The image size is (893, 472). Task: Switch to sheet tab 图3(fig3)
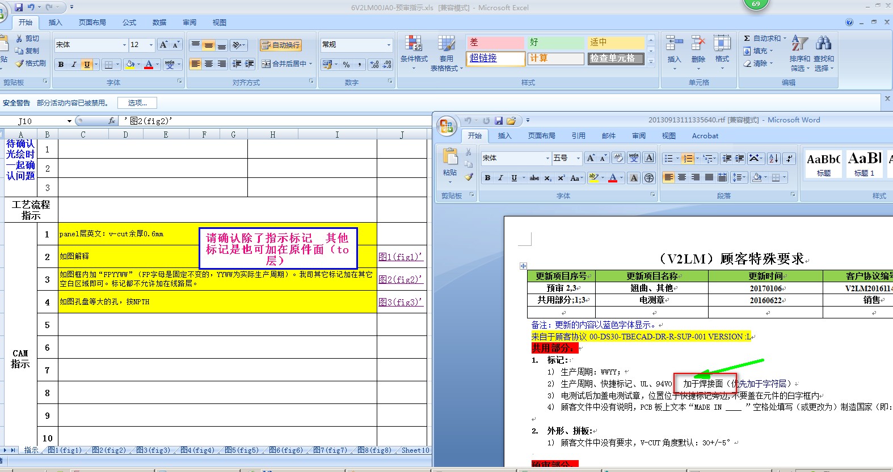153,450
